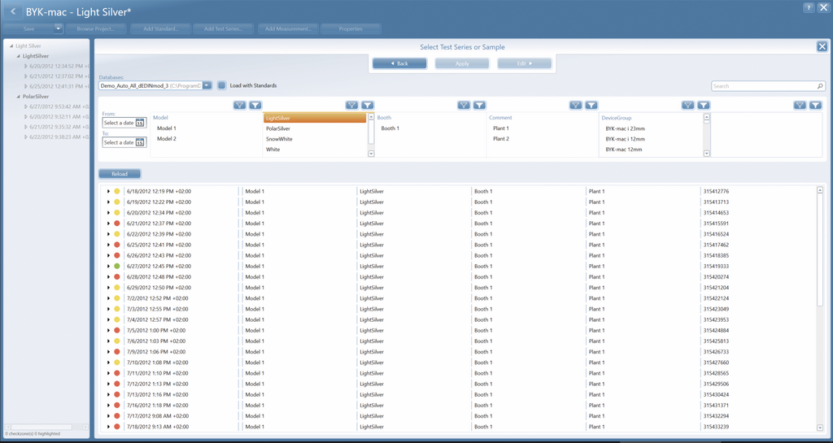
Task: Open the Save button dropdown arrow
Action: point(59,28)
